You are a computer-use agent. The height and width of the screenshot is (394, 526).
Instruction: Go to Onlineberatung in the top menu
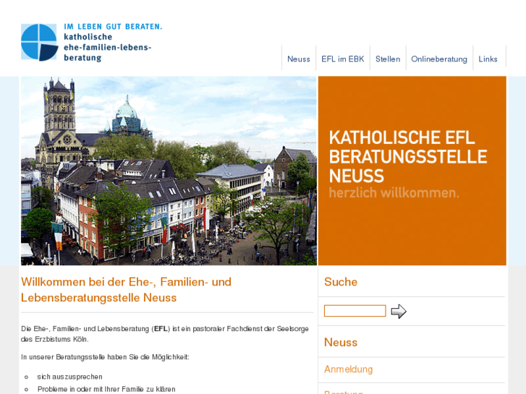(438, 59)
